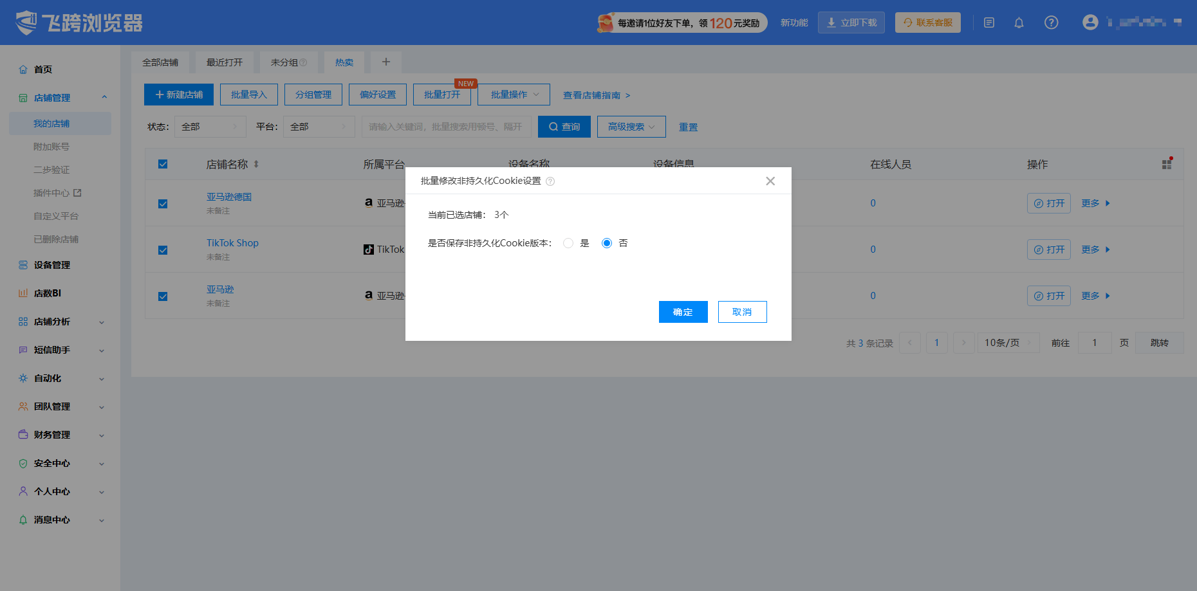Image resolution: width=1197 pixels, height=591 pixels.
Task: Uncheck the TikTok Shop row checkbox
Action: (x=163, y=250)
